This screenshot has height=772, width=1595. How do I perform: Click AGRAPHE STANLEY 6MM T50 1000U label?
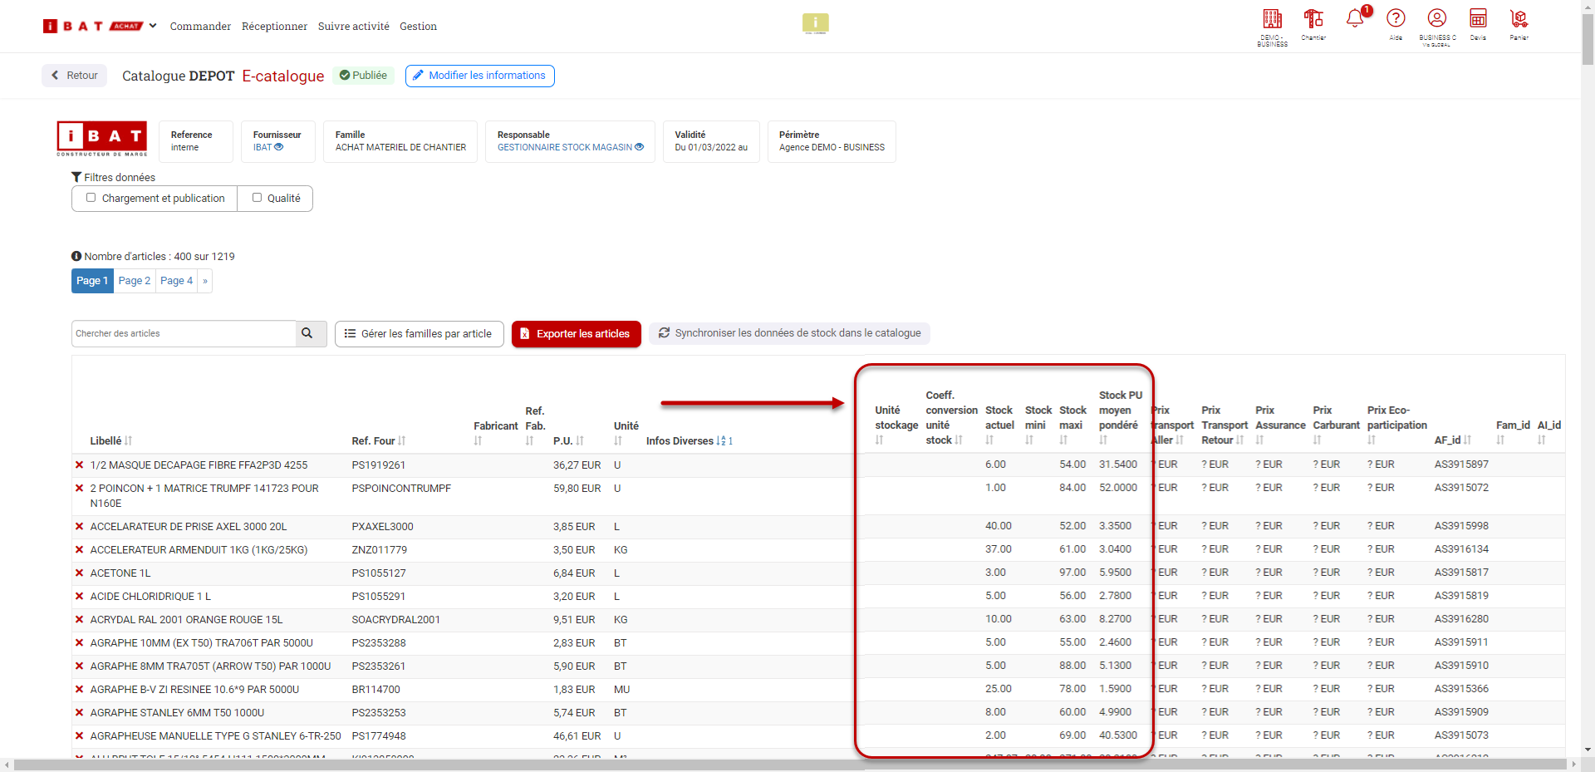point(177,713)
